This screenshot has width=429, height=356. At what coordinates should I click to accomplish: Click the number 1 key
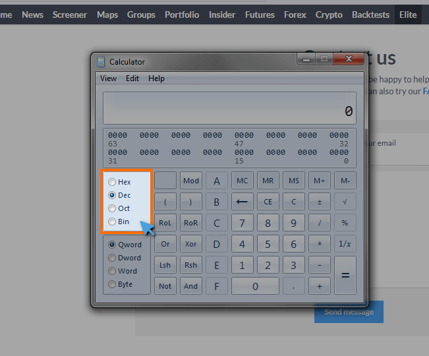(x=243, y=265)
